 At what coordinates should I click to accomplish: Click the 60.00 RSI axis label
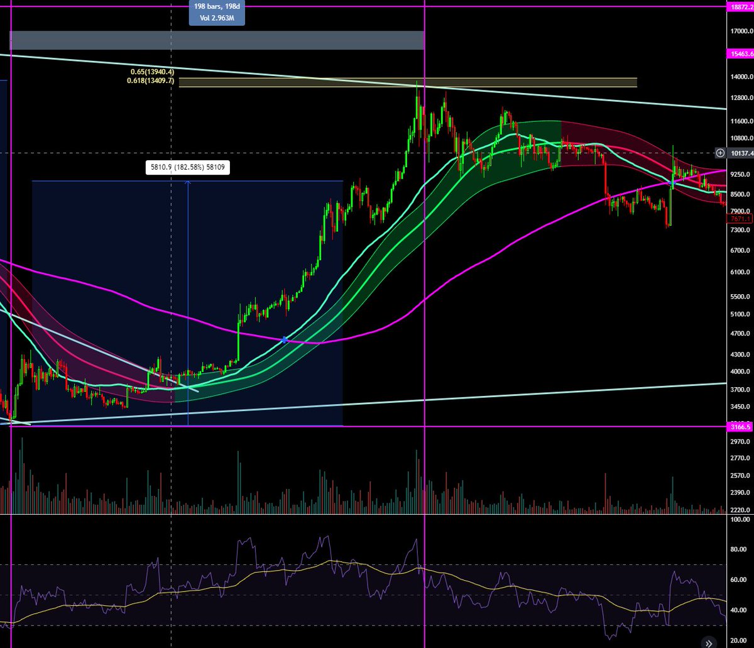tap(740, 579)
